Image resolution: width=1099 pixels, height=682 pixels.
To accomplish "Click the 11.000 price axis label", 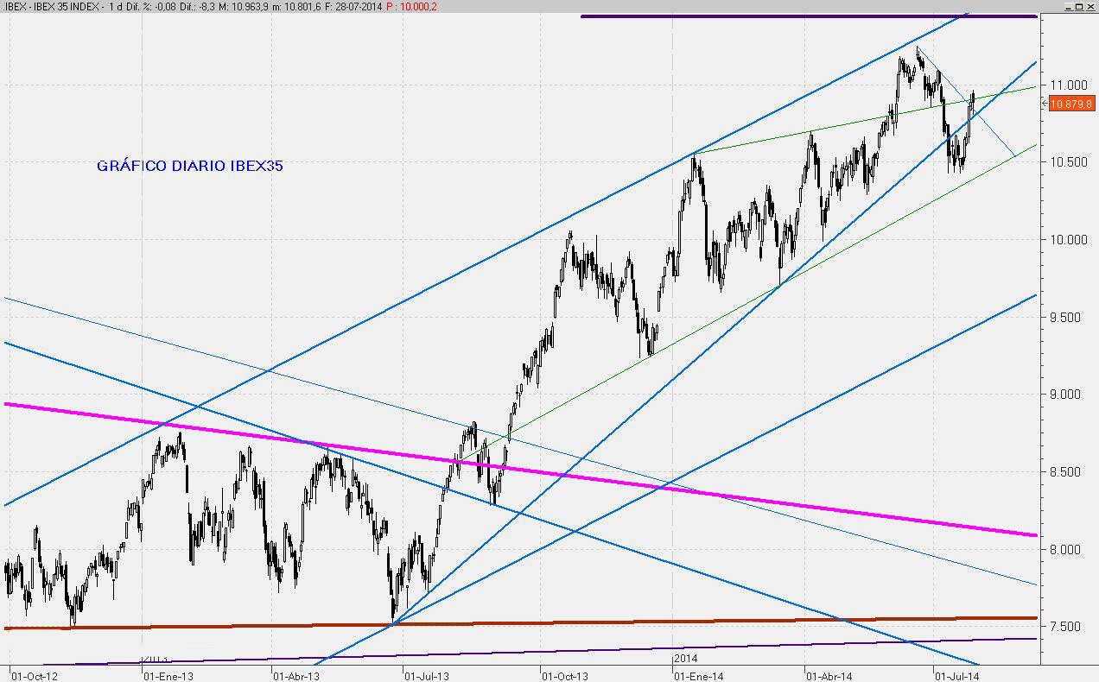I will [1069, 85].
